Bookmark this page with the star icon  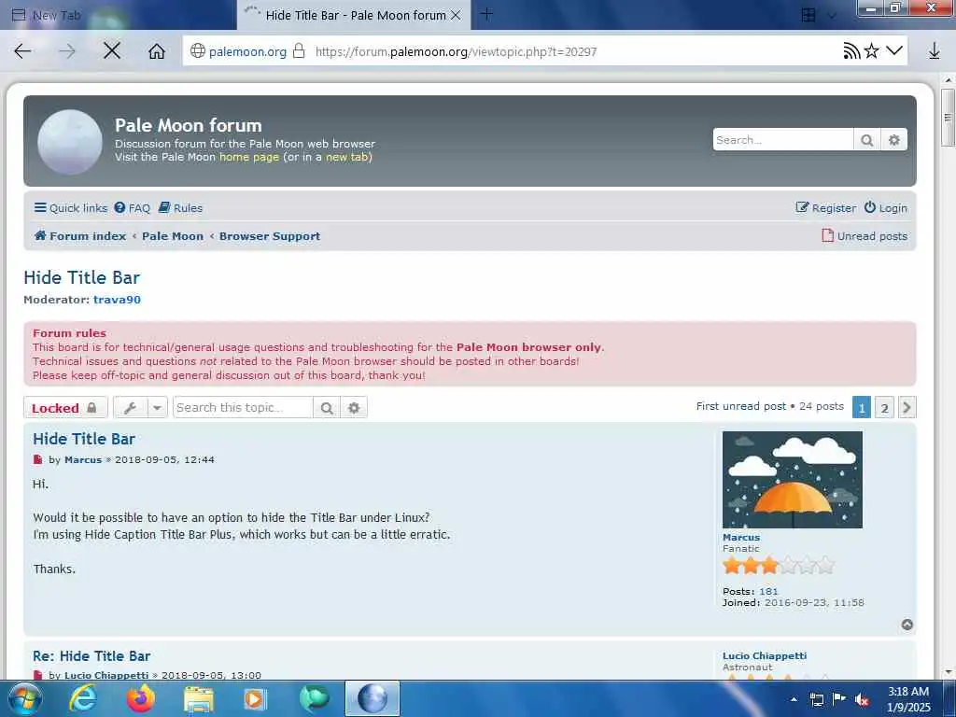pos(872,51)
